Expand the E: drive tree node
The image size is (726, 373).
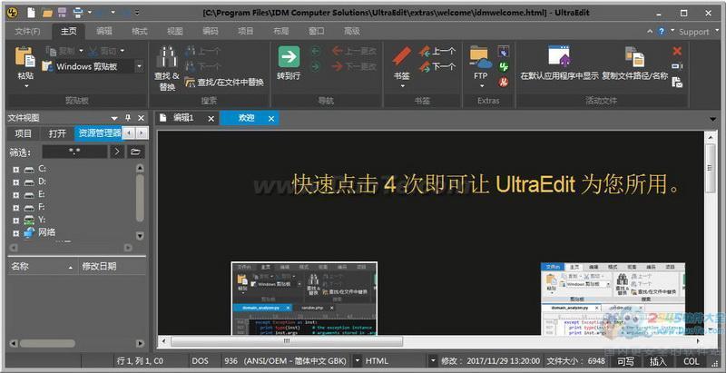(16, 195)
